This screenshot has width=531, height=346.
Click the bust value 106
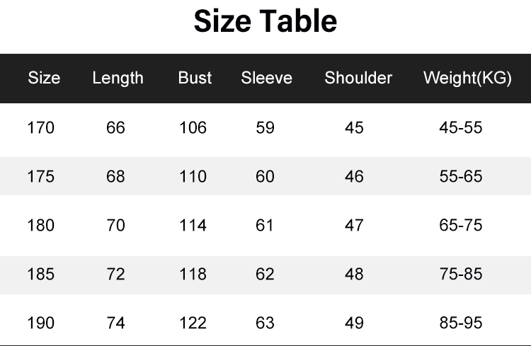tap(193, 128)
